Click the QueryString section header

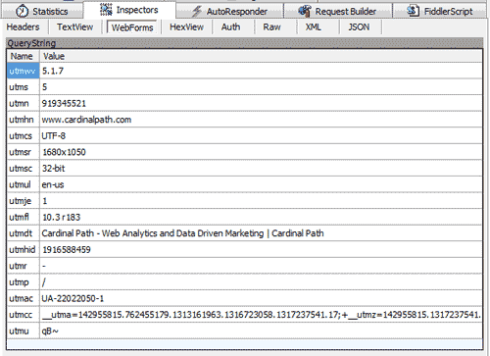point(244,43)
